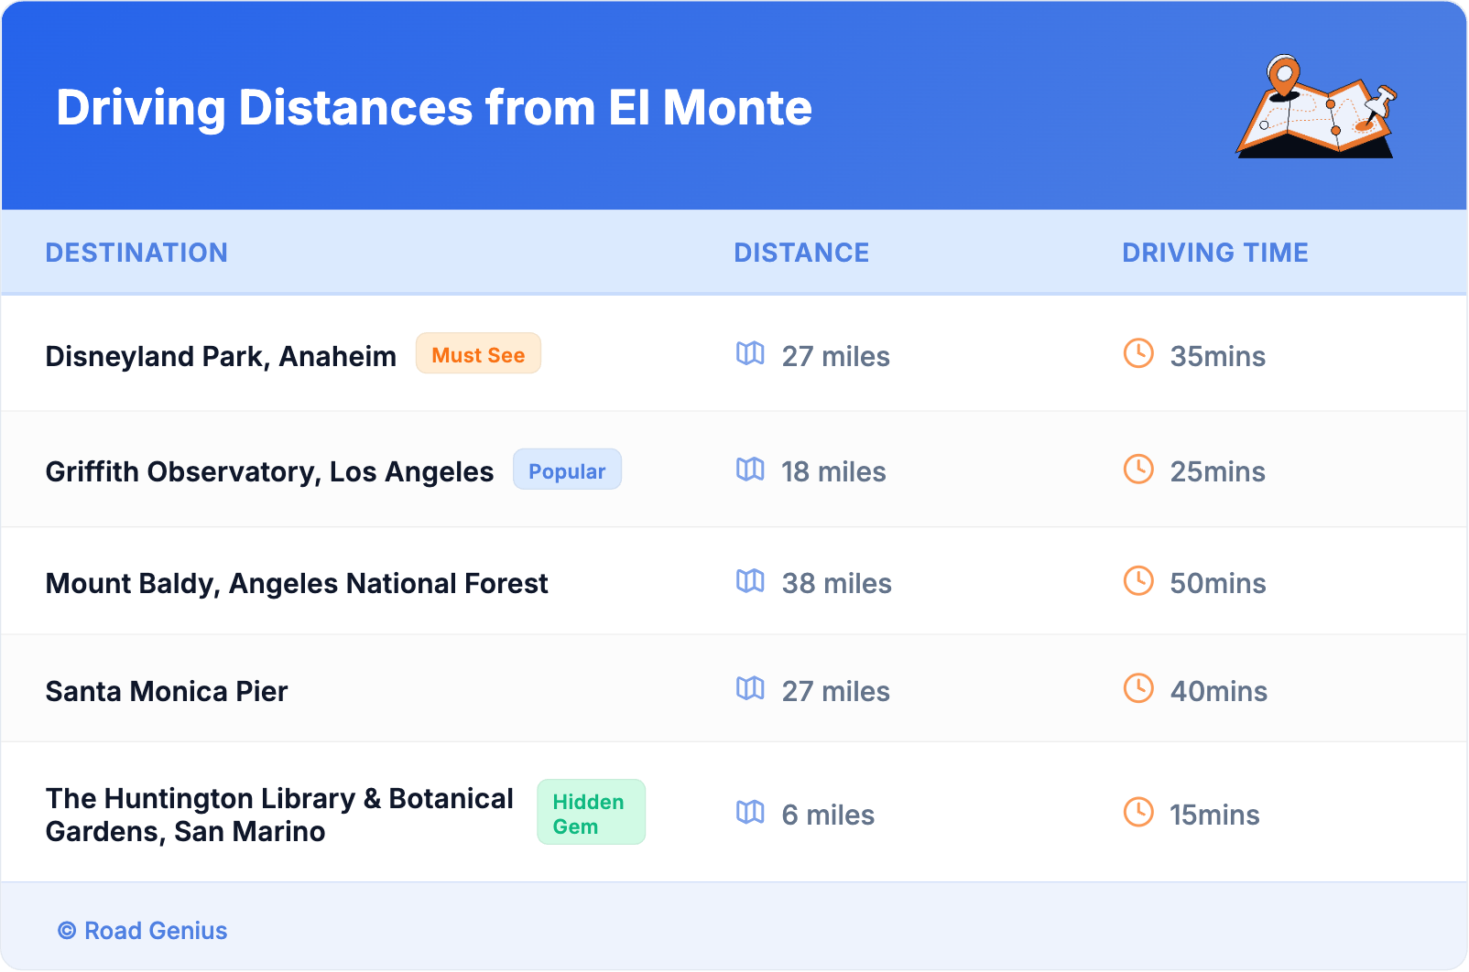Open the Road Genius copyright link

tap(144, 931)
